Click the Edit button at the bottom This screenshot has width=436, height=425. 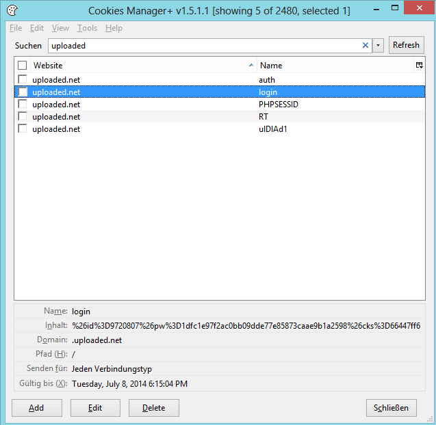95,408
